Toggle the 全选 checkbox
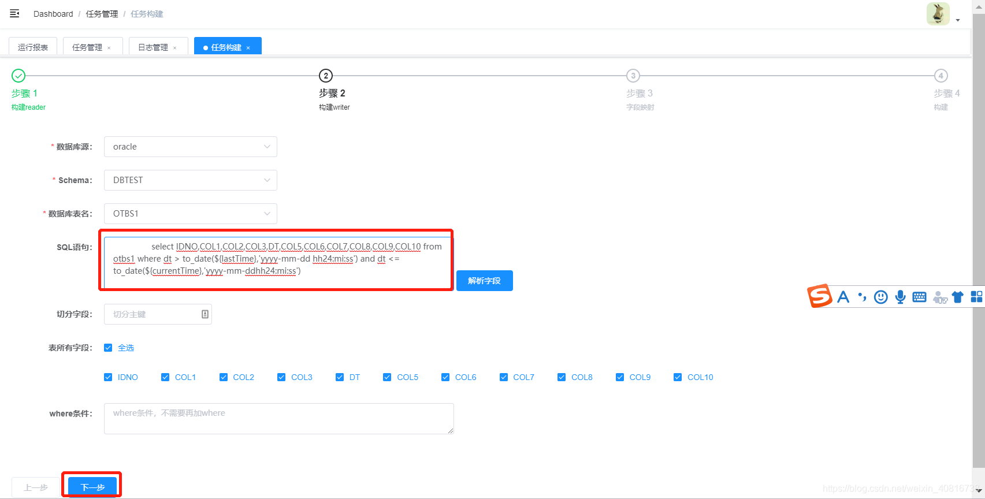This screenshot has width=985, height=499. click(x=108, y=348)
